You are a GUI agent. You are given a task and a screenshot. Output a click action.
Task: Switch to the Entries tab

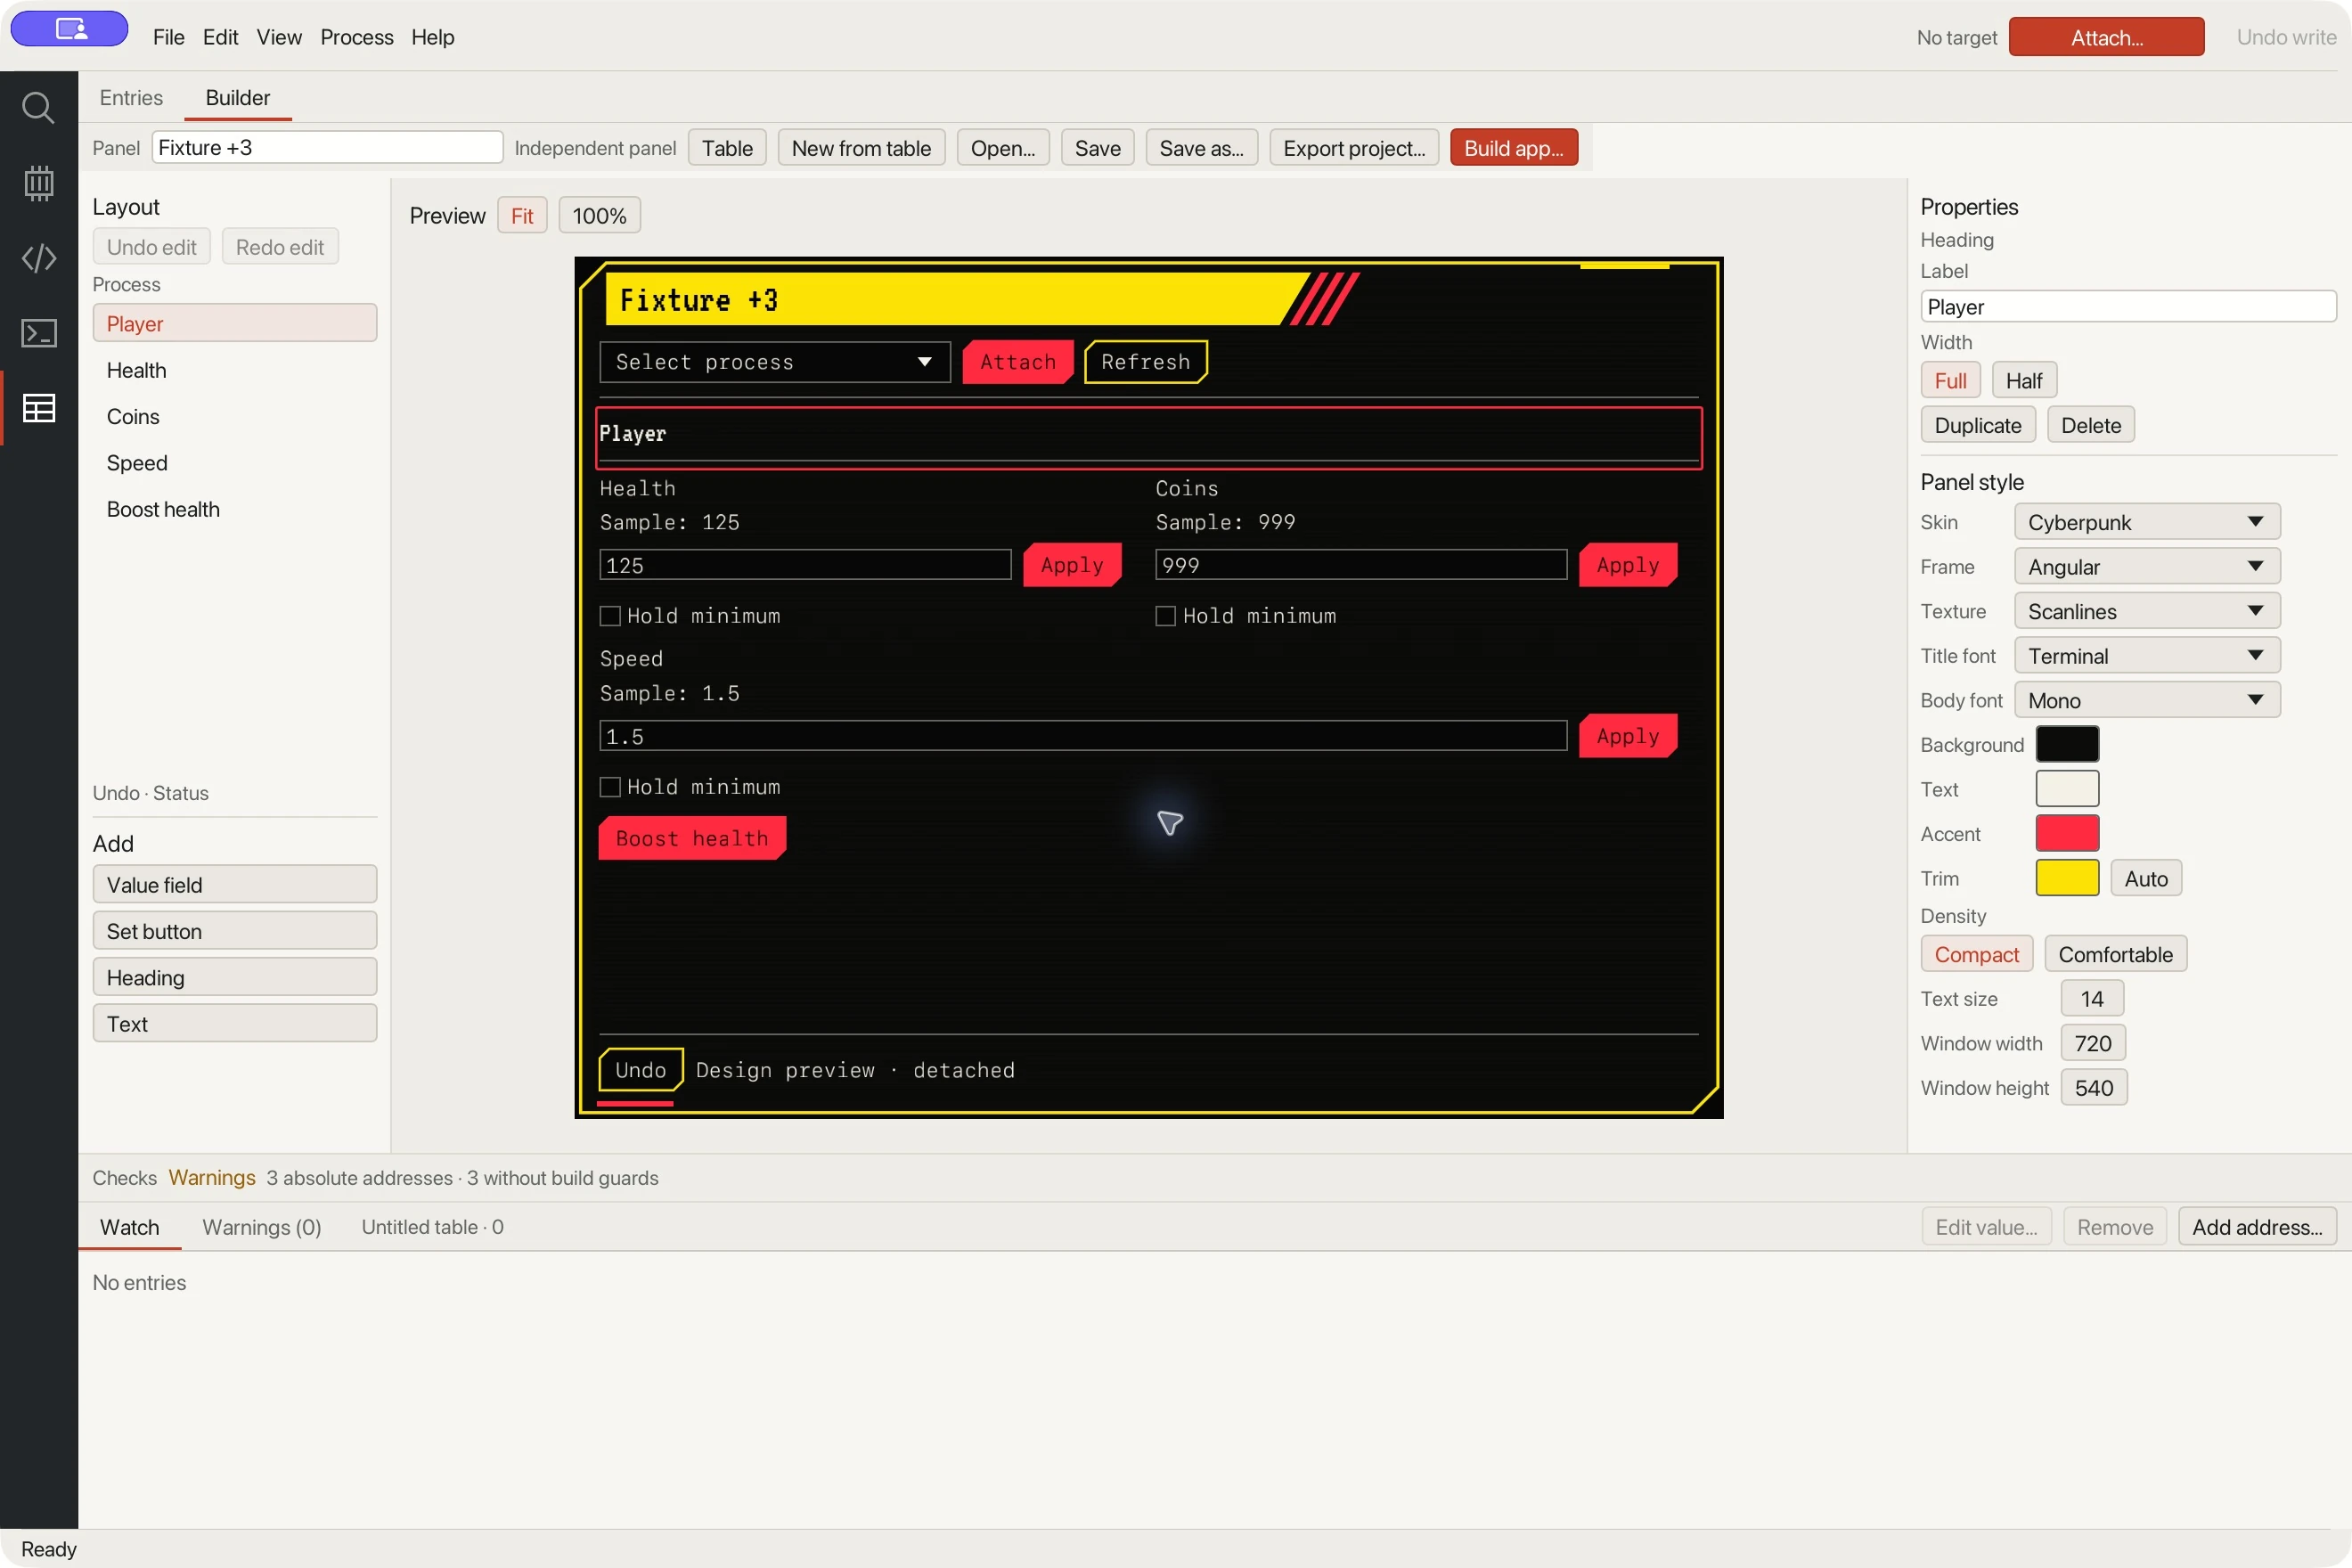click(x=131, y=98)
